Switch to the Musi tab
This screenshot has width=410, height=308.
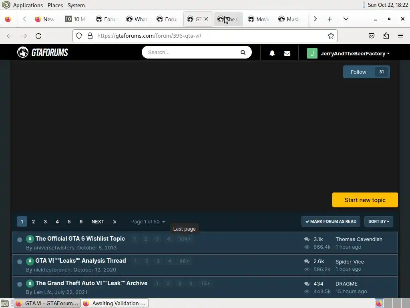coord(289,19)
